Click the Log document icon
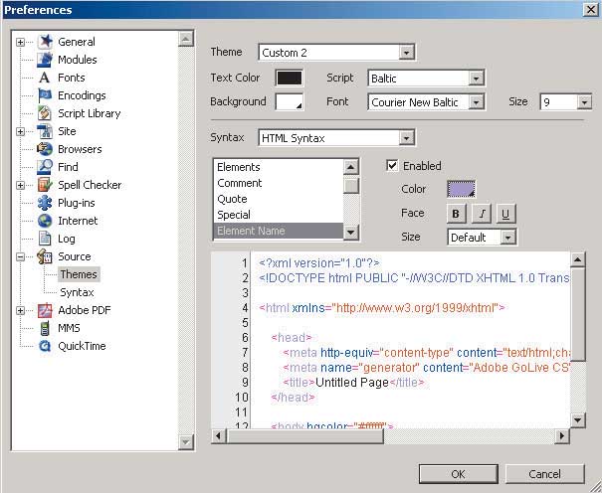Viewport: 602px width, 493px height. (x=45, y=239)
